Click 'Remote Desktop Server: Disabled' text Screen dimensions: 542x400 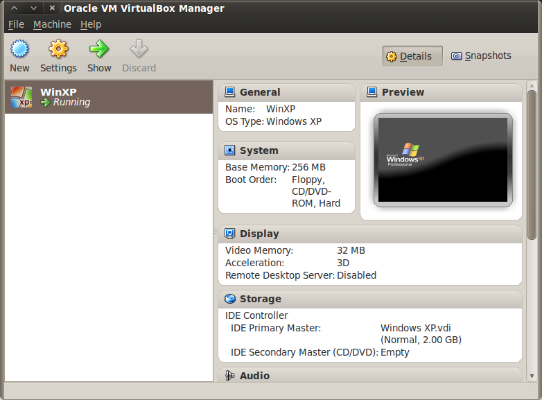(x=301, y=275)
